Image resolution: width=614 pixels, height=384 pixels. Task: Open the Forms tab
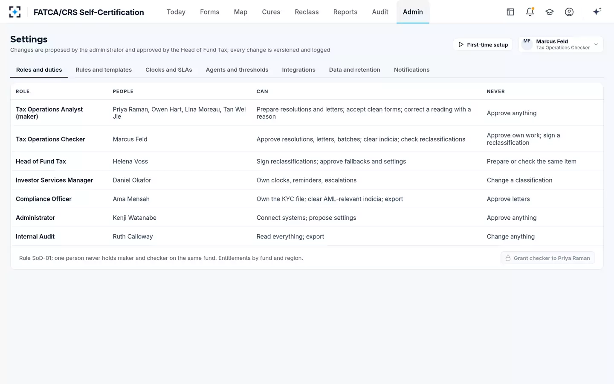point(210,12)
